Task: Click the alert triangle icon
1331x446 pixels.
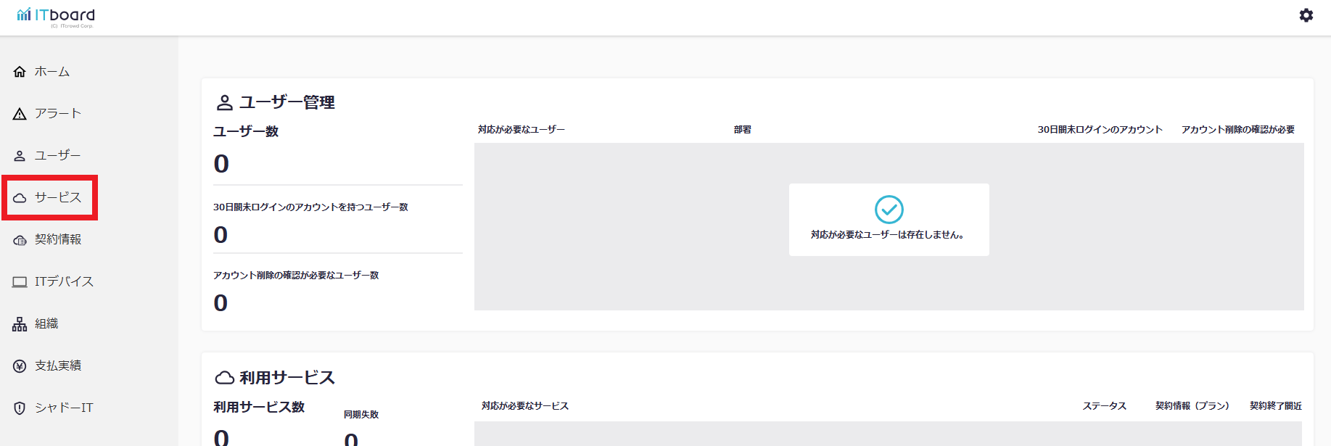Action: coord(20,114)
